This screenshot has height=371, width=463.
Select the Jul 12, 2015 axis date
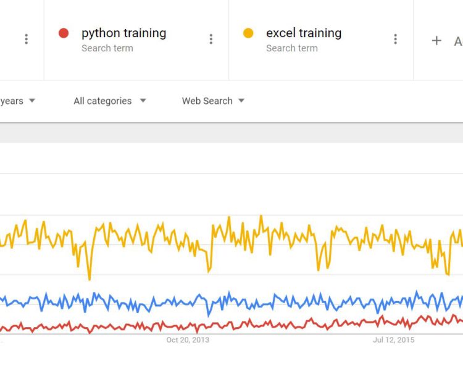394,339
